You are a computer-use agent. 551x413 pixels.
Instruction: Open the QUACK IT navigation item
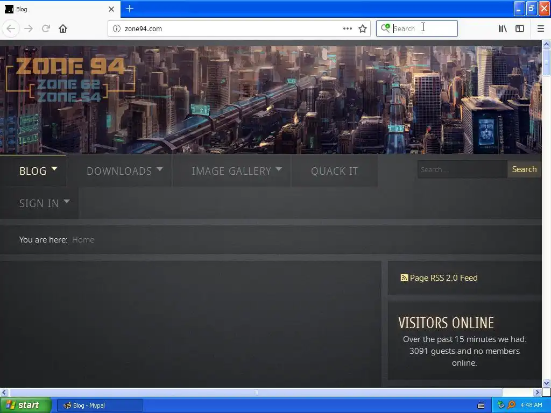334,171
